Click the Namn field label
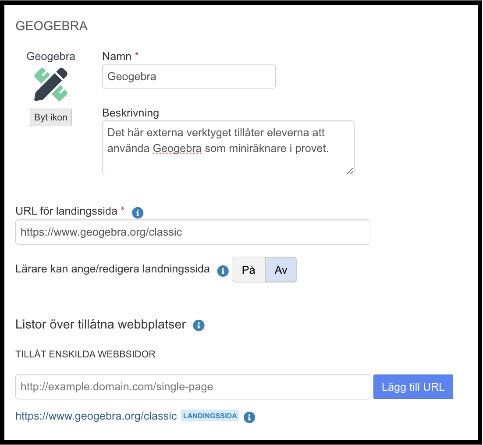Image resolution: width=483 pixels, height=445 pixels. pyautogui.click(x=116, y=56)
